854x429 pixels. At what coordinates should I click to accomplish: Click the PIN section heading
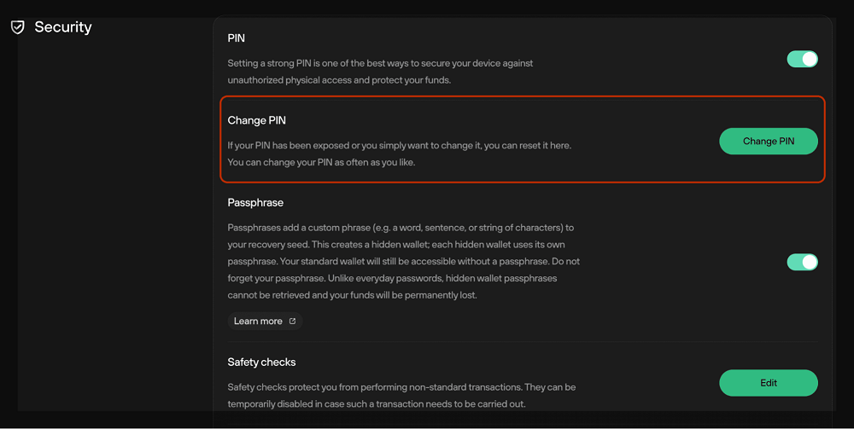coord(237,38)
